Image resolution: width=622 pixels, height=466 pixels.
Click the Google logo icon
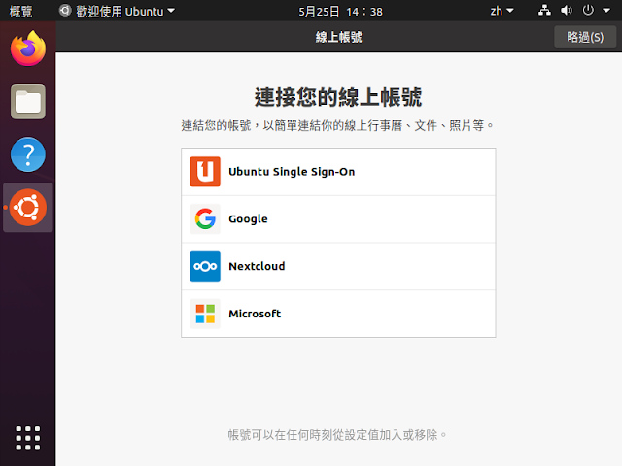click(x=205, y=218)
